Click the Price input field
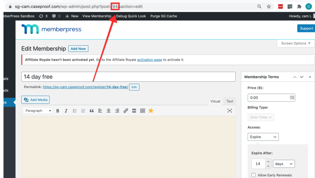The width and height of the screenshot is (315, 178). (271, 98)
